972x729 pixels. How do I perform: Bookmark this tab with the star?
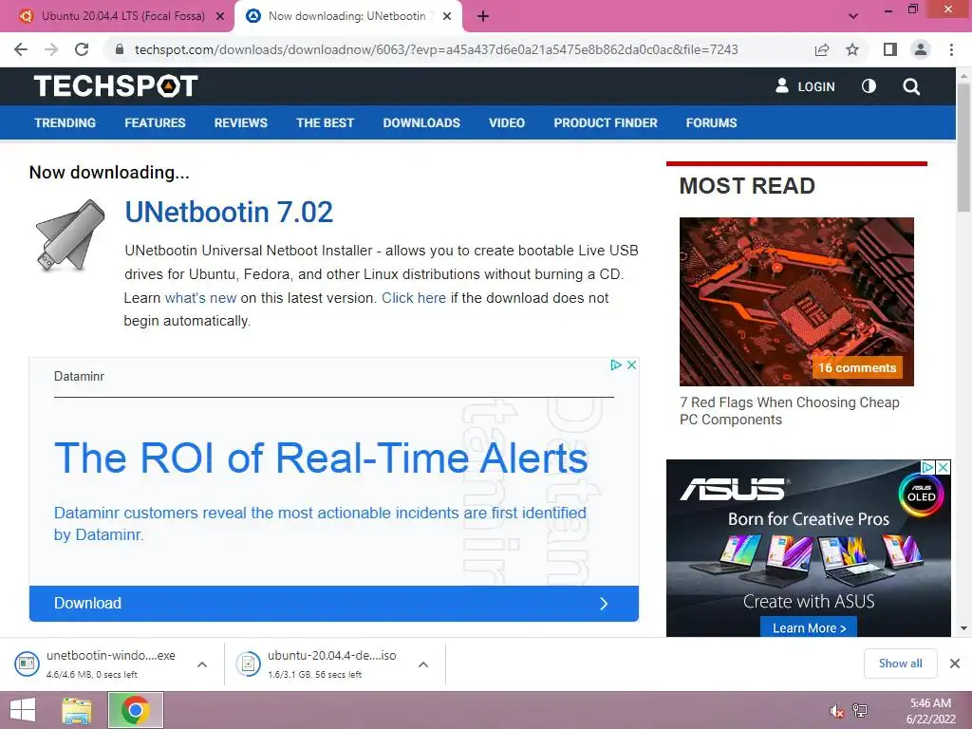pyautogui.click(x=852, y=49)
